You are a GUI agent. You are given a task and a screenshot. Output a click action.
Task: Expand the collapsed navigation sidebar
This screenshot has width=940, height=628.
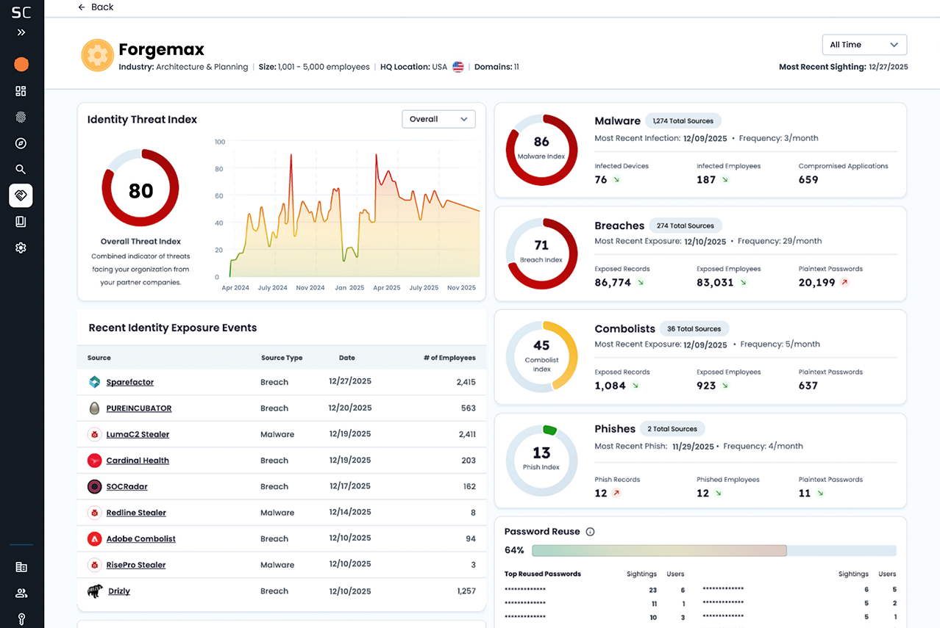pos(21,32)
